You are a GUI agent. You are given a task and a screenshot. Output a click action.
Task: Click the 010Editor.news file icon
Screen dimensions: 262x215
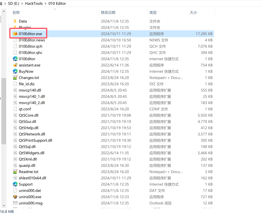point(15,40)
